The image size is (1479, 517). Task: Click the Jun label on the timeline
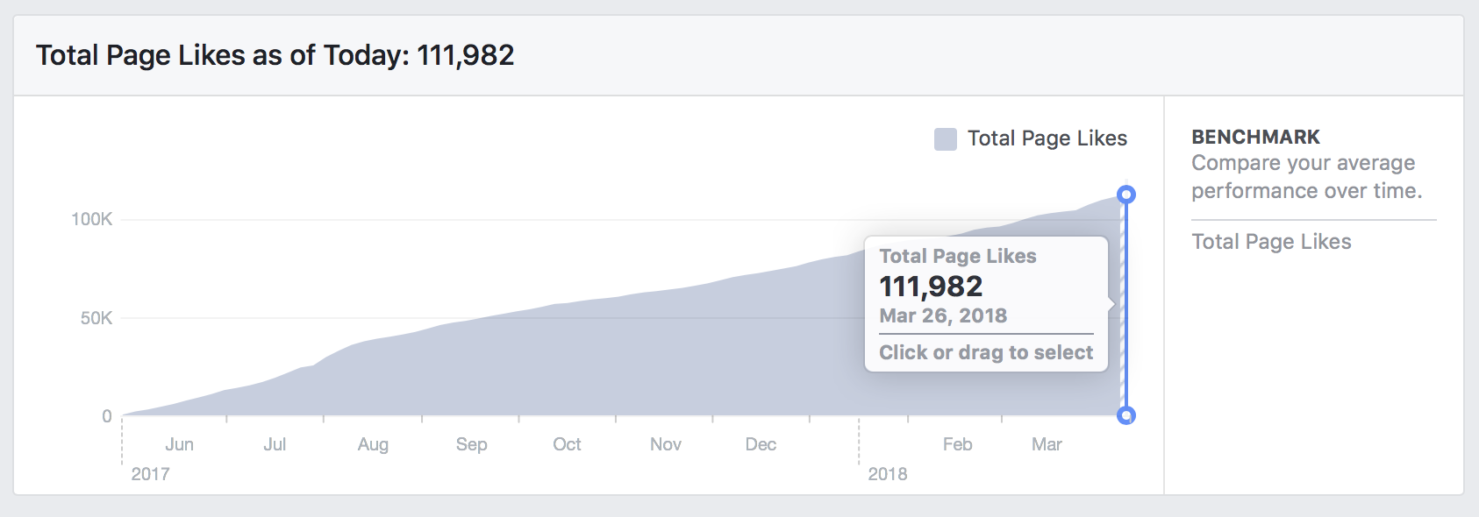point(179,444)
